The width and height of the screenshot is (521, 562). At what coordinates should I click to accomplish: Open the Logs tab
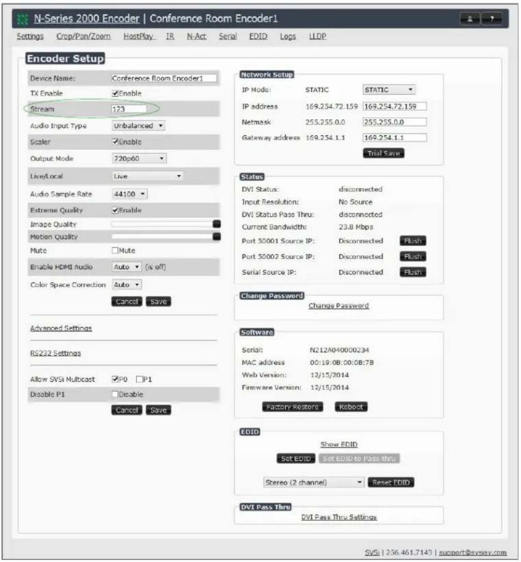pos(288,37)
